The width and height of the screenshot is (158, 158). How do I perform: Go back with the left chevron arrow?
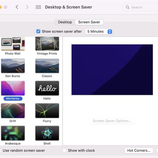point(17,7)
